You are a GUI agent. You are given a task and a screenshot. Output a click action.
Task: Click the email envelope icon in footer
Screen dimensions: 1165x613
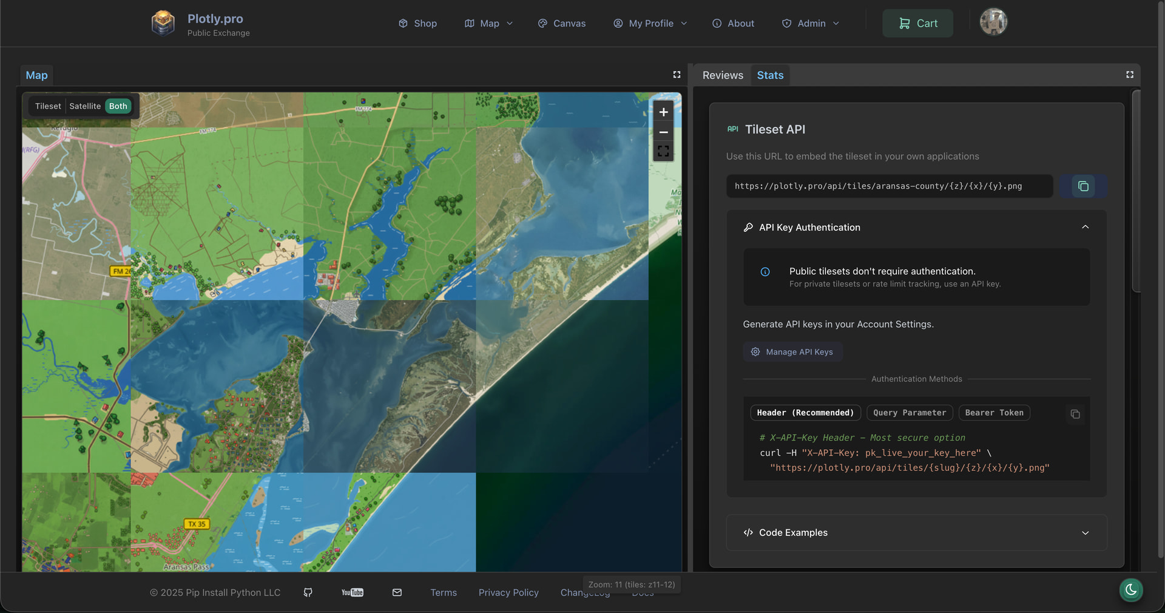click(x=397, y=592)
